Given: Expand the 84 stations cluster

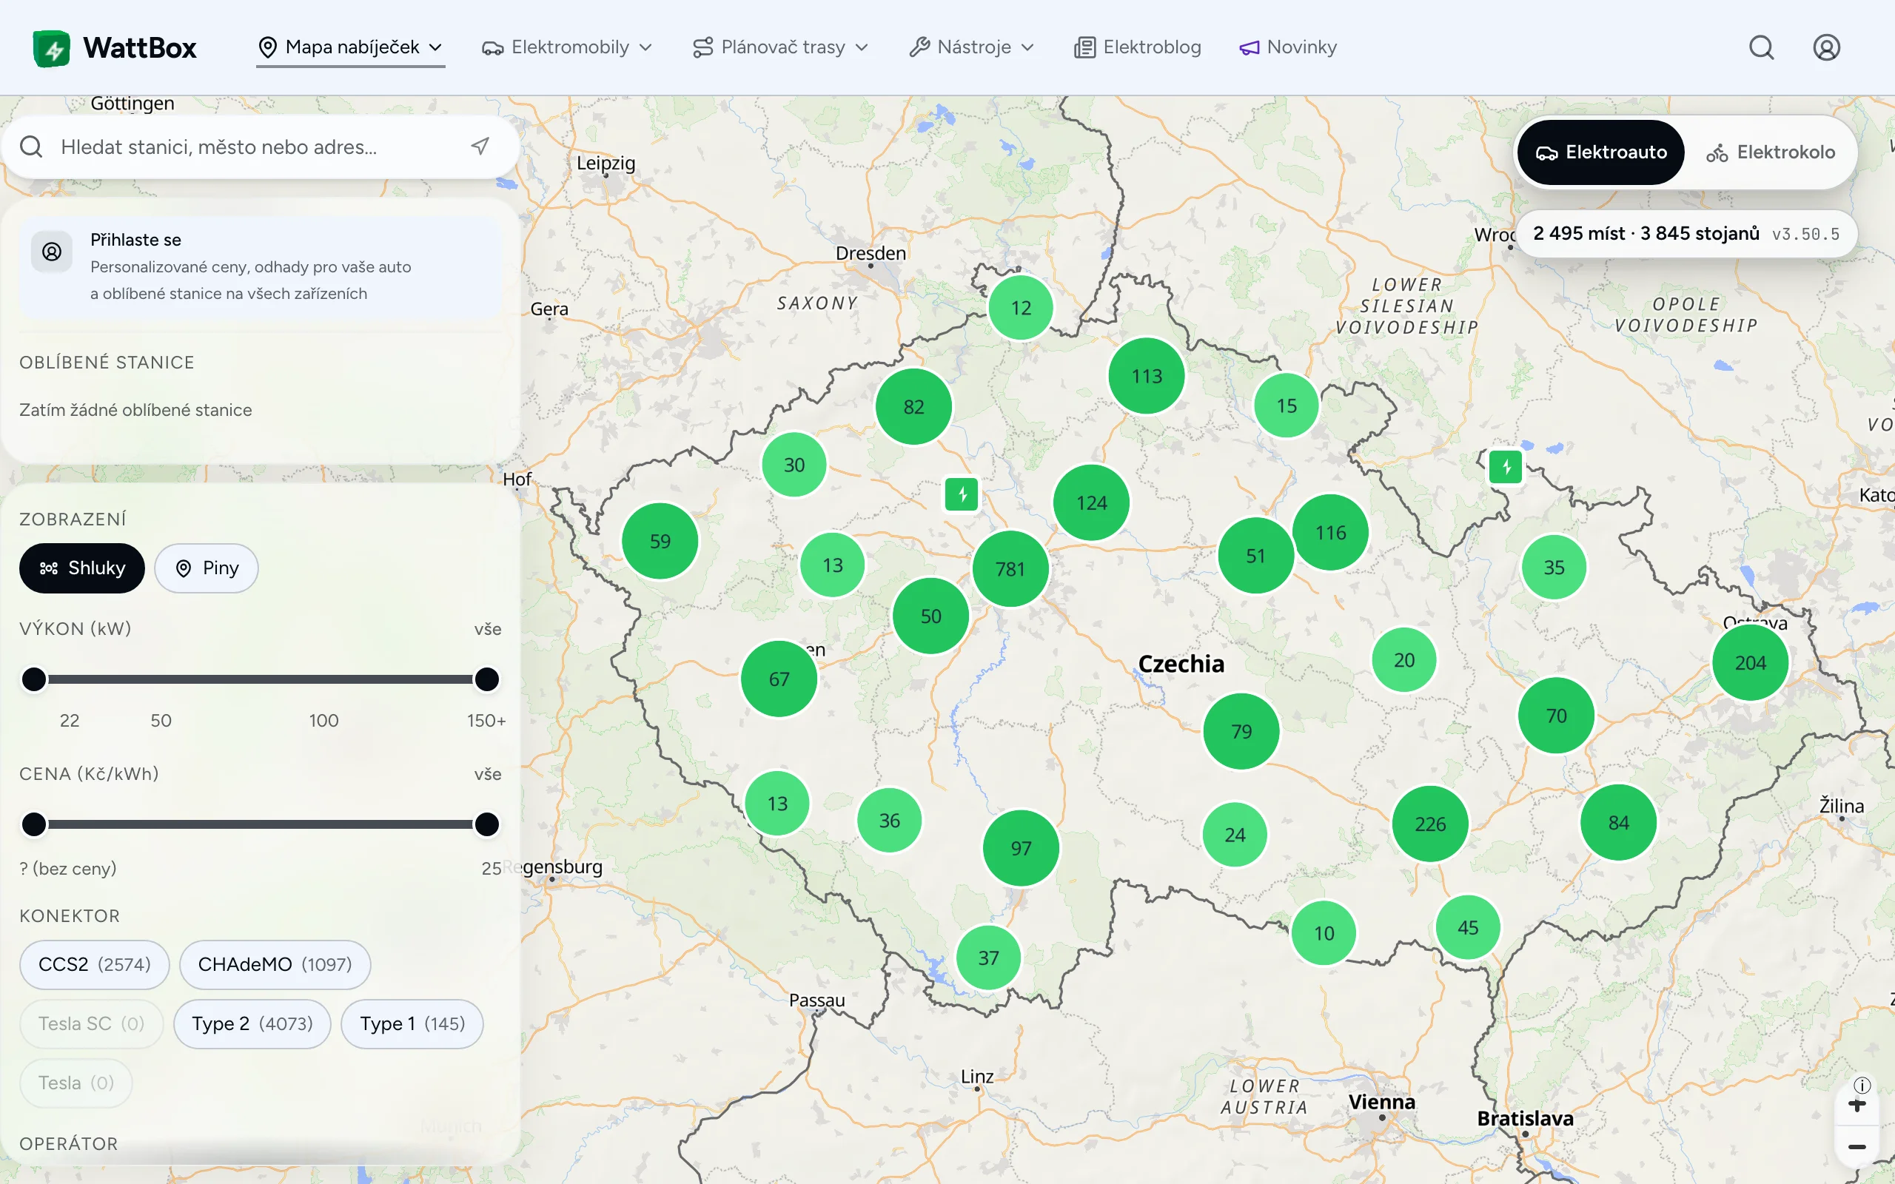Looking at the screenshot, I should (1619, 823).
